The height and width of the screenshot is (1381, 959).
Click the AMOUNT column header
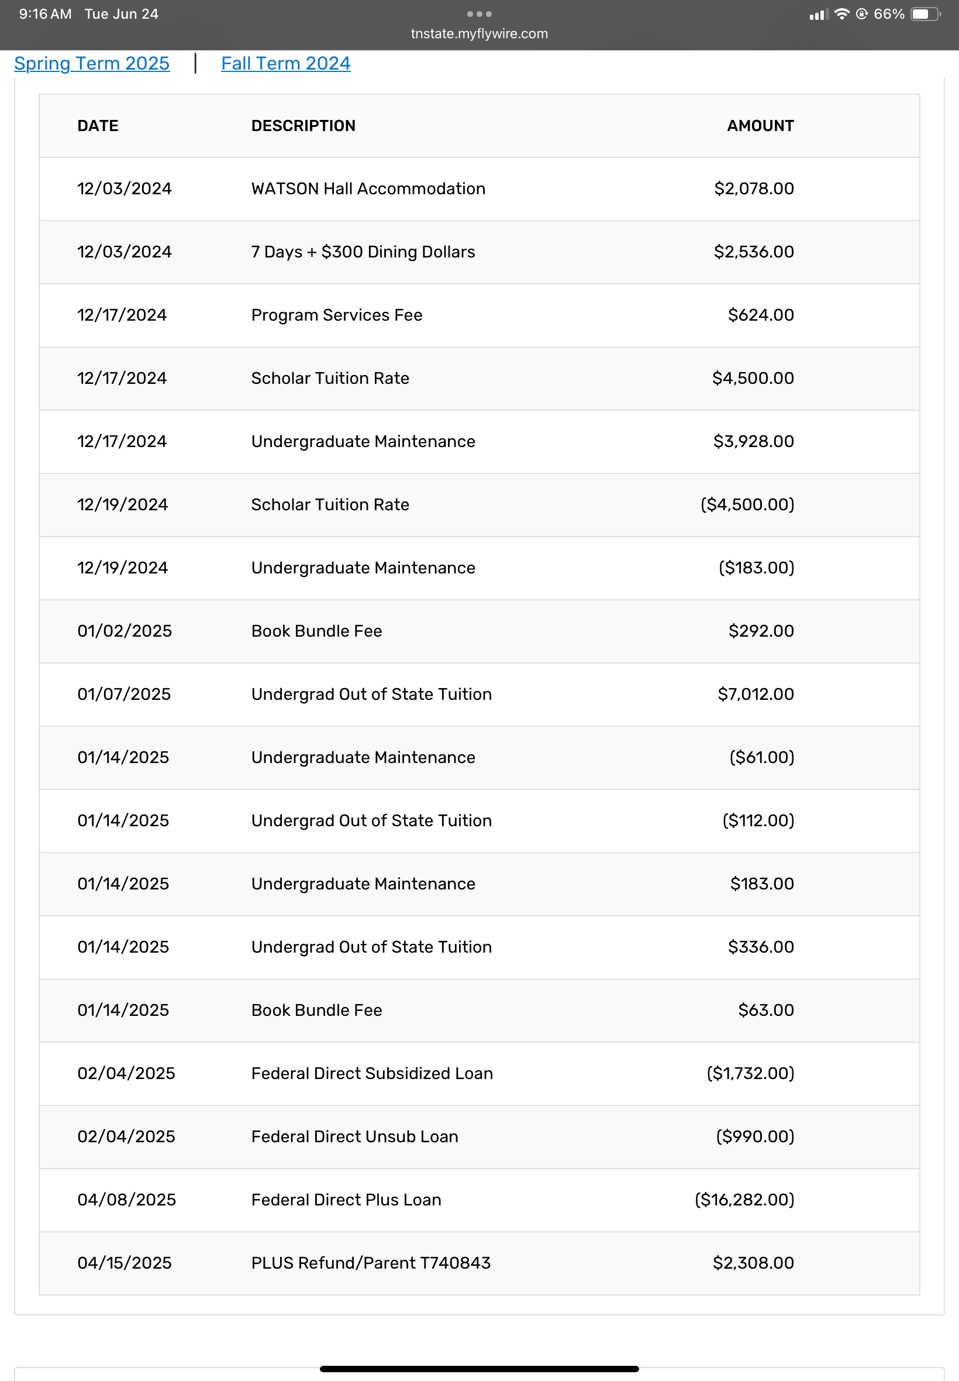tap(760, 126)
